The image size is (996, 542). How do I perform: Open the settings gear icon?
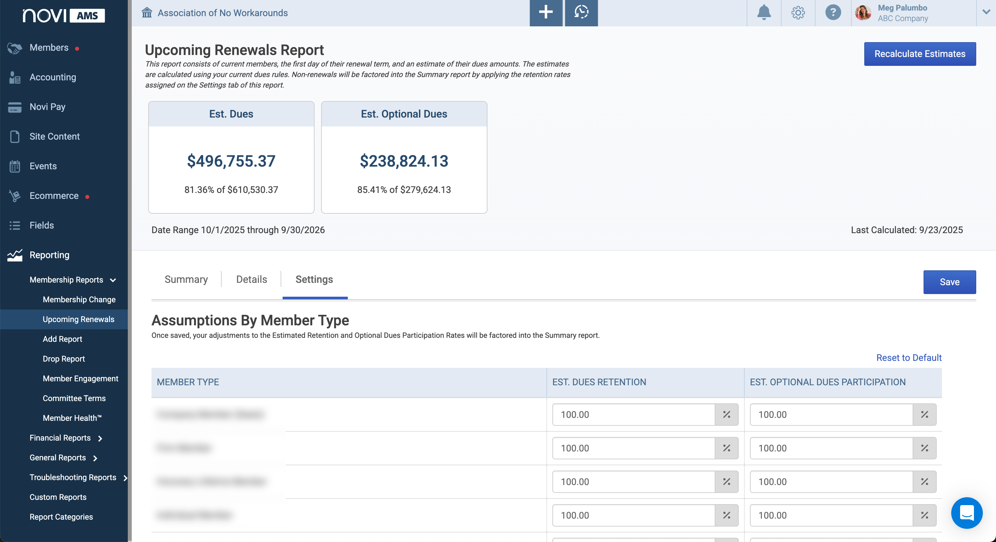click(798, 13)
